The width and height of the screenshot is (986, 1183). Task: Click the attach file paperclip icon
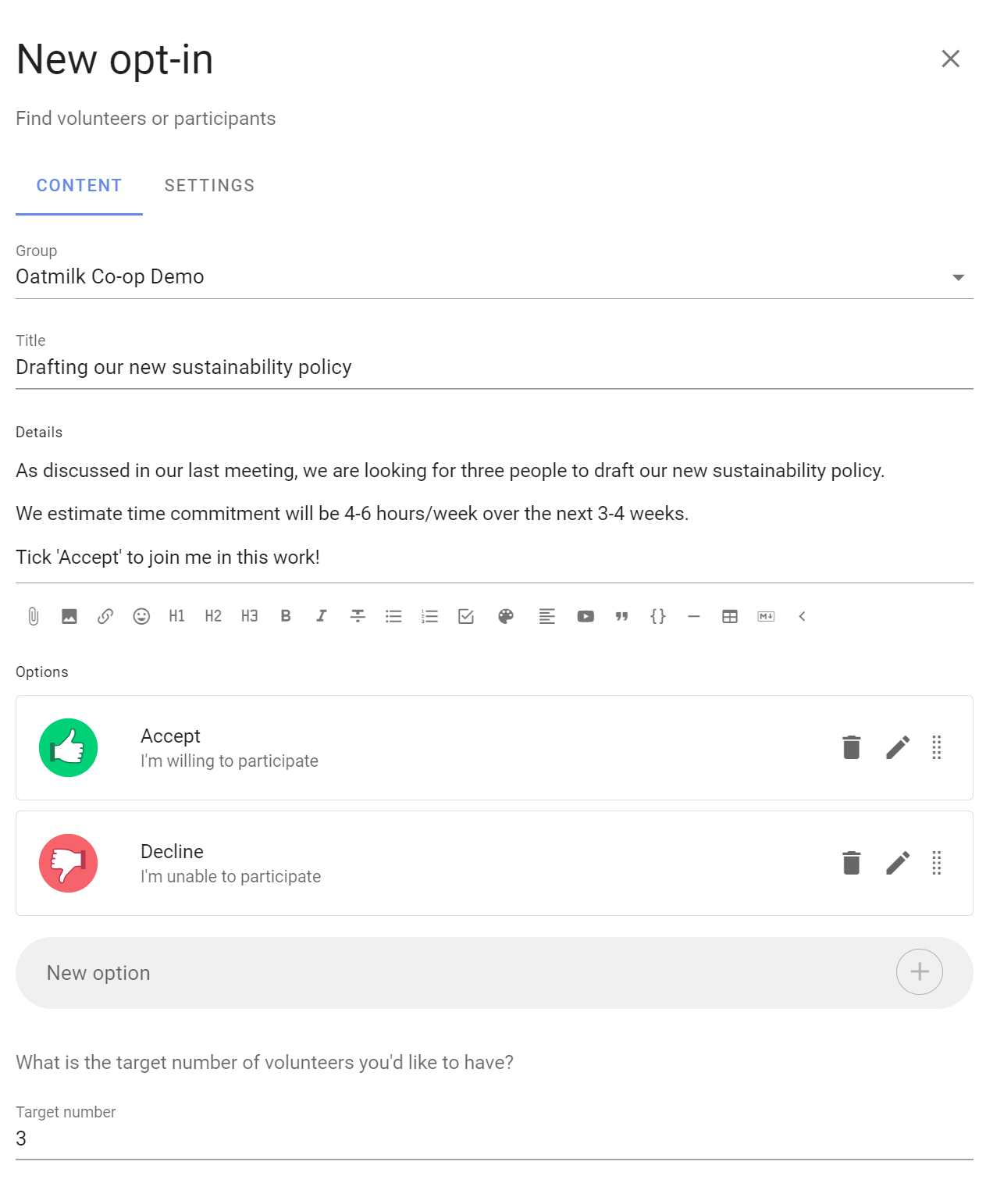coord(33,616)
